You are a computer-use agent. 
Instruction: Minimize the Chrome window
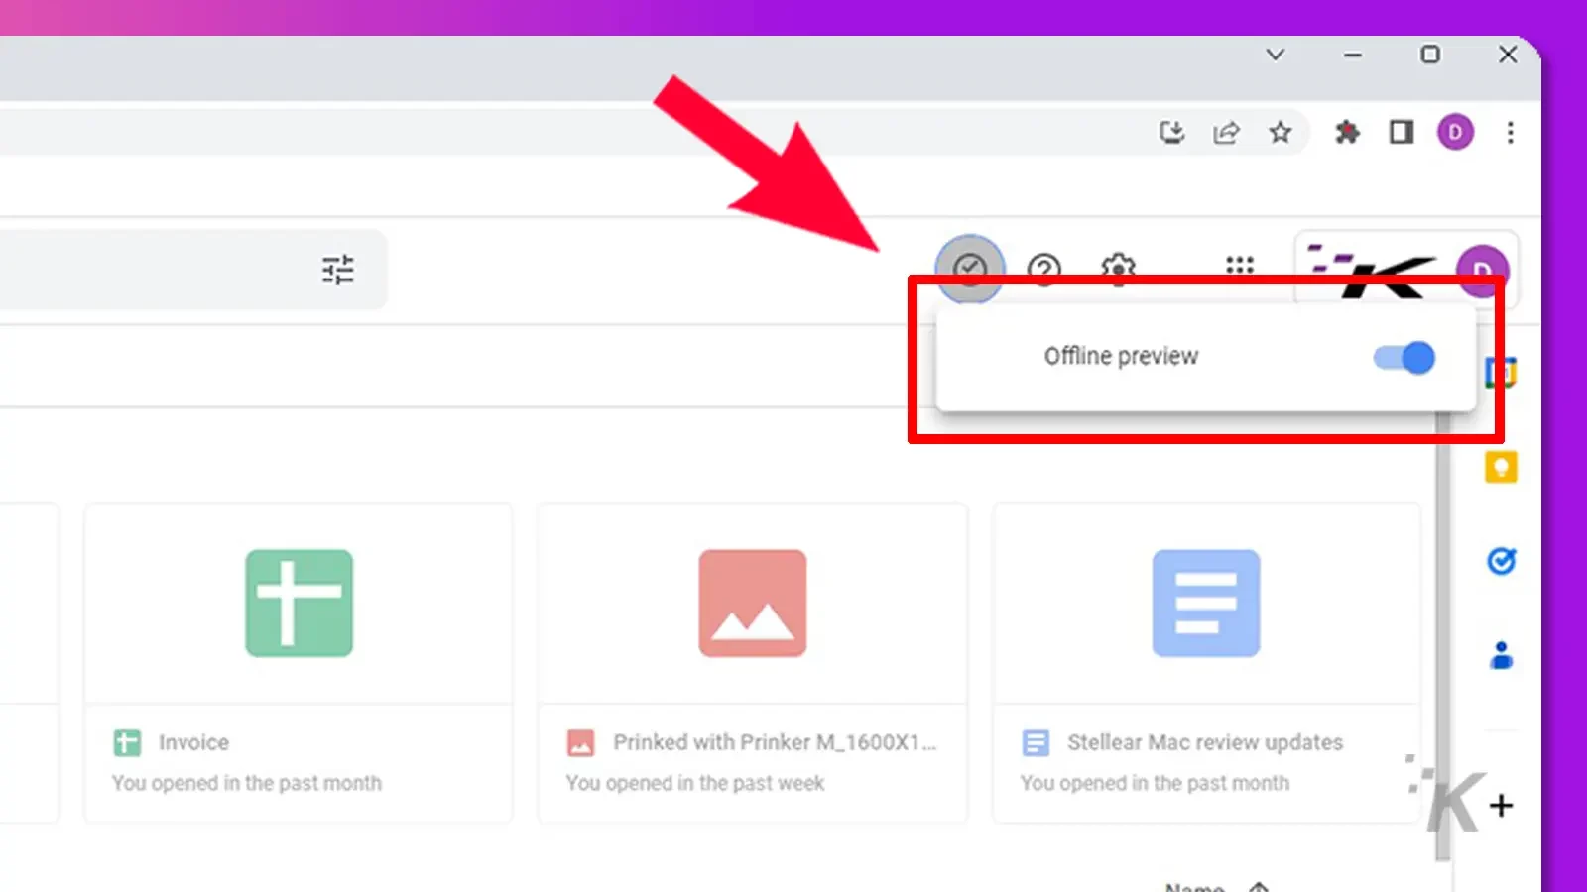(1353, 55)
